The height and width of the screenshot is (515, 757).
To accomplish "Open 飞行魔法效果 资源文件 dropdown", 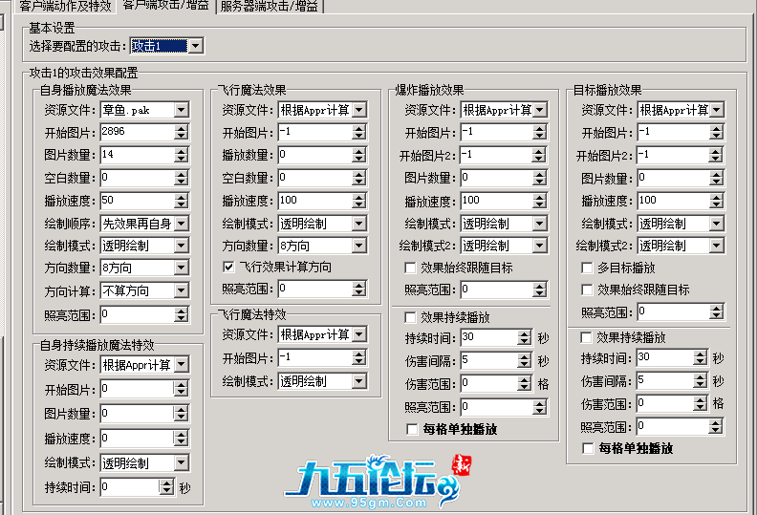I will coord(358,110).
